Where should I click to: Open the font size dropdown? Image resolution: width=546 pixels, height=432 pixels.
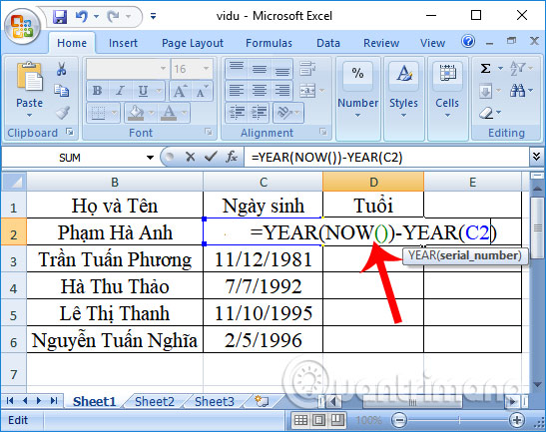[207, 68]
